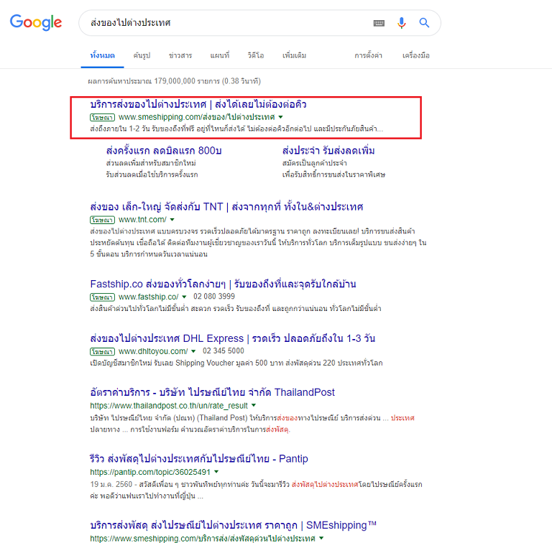Expand dropdown arrow after thailandpost.co.th URL
This screenshot has width=552, height=543.
coord(254,406)
